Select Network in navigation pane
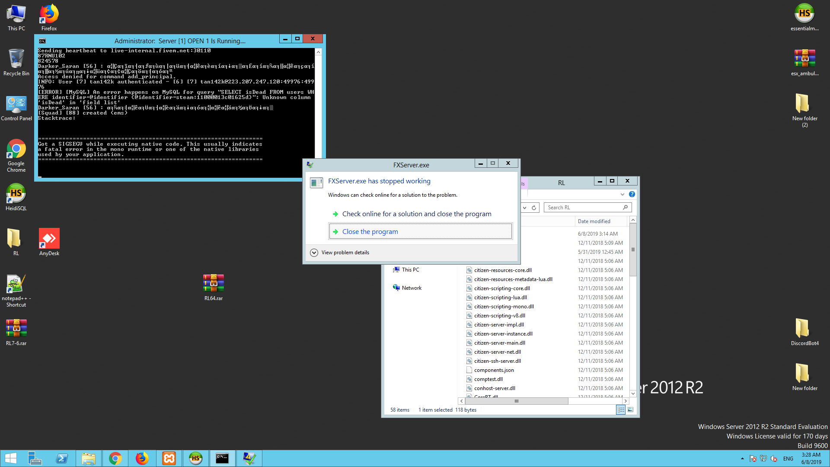 click(411, 288)
